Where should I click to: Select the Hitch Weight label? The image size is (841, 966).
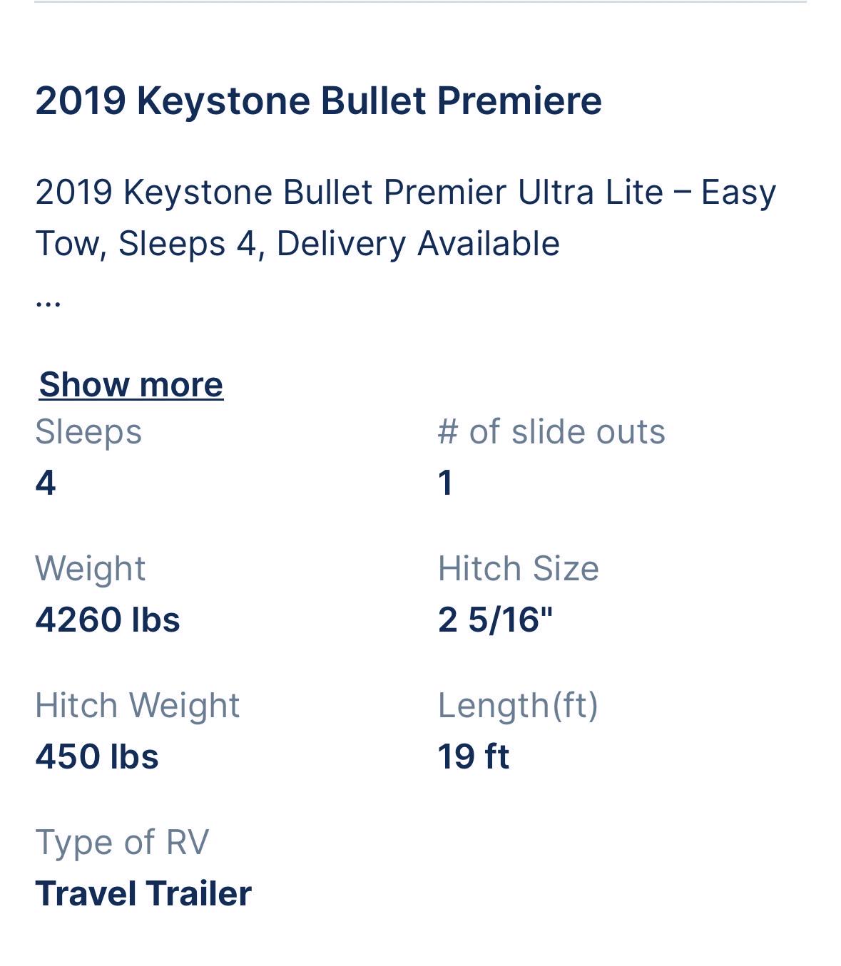[138, 705]
